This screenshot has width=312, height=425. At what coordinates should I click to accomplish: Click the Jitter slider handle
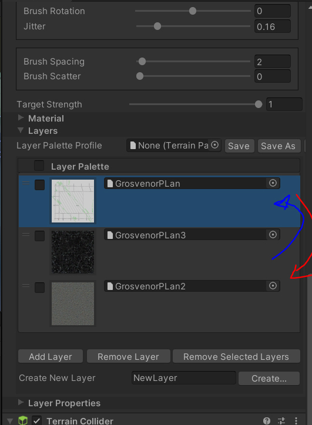coord(157,26)
